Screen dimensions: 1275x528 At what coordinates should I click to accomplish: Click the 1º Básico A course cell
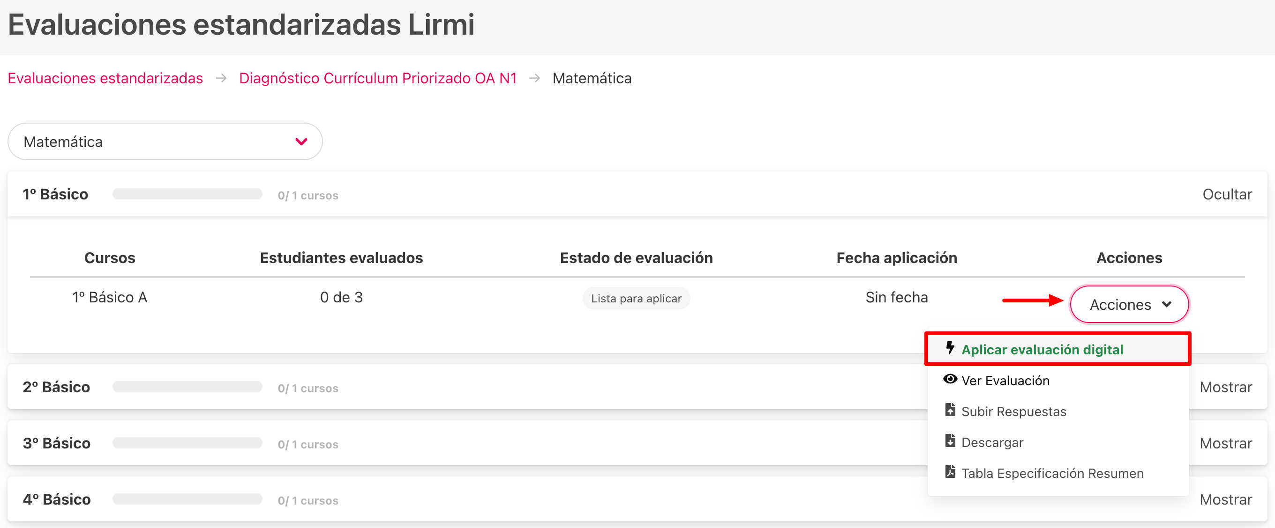[110, 297]
